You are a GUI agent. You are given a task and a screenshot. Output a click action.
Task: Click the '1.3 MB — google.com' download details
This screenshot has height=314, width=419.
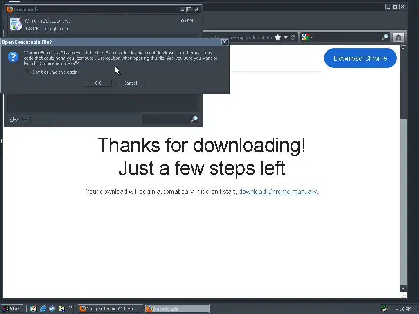point(46,29)
